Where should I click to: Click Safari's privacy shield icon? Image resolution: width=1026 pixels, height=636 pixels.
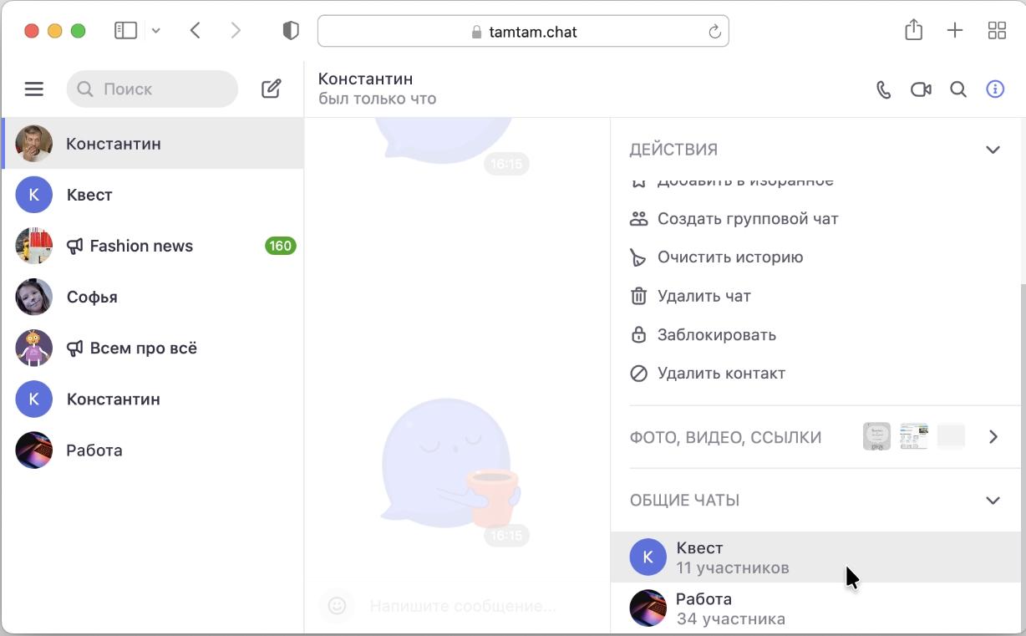pos(290,31)
